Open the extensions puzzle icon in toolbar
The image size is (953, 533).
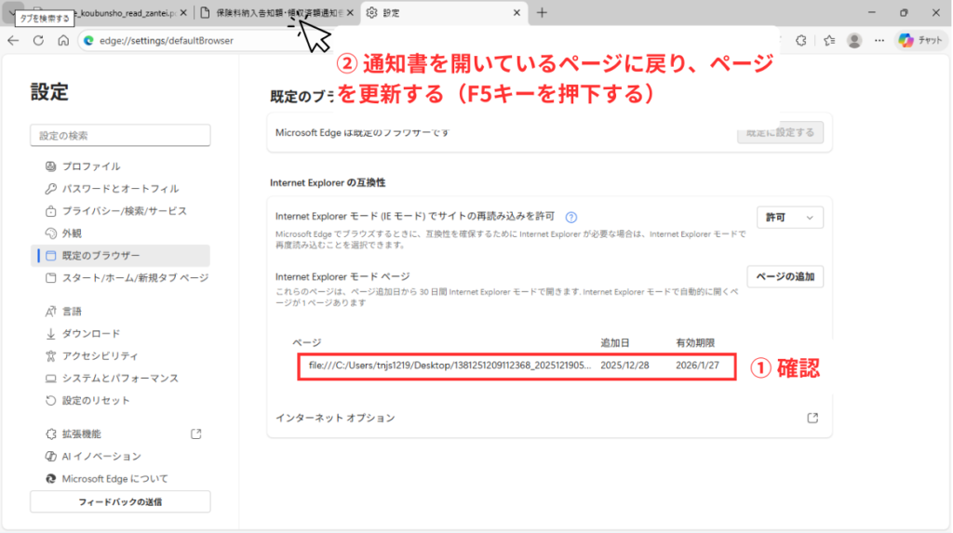801,41
